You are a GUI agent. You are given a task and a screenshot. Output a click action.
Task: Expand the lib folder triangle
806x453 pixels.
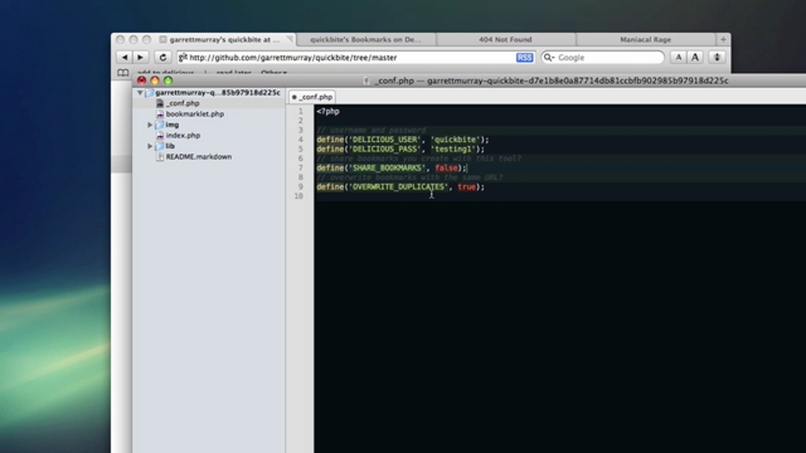click(x=150, y=146)
